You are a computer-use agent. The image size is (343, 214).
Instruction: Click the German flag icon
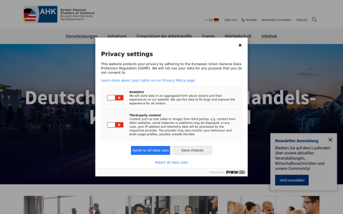coord(216,20)
